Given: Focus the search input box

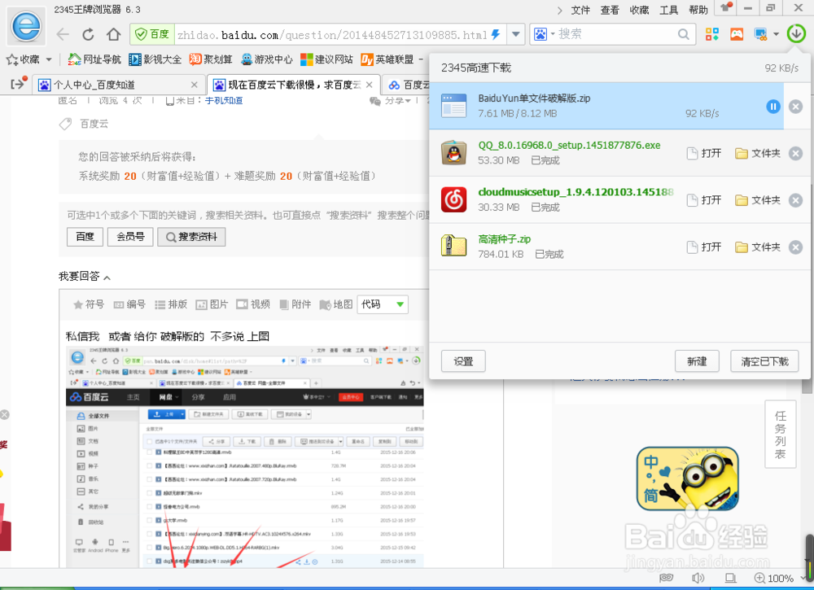Looking at the screenshot, I should [x=616, y=34].
